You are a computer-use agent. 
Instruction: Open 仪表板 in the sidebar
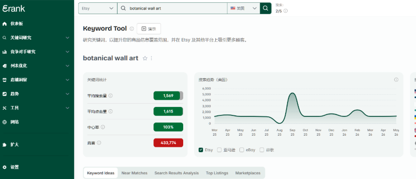point(17,24)
